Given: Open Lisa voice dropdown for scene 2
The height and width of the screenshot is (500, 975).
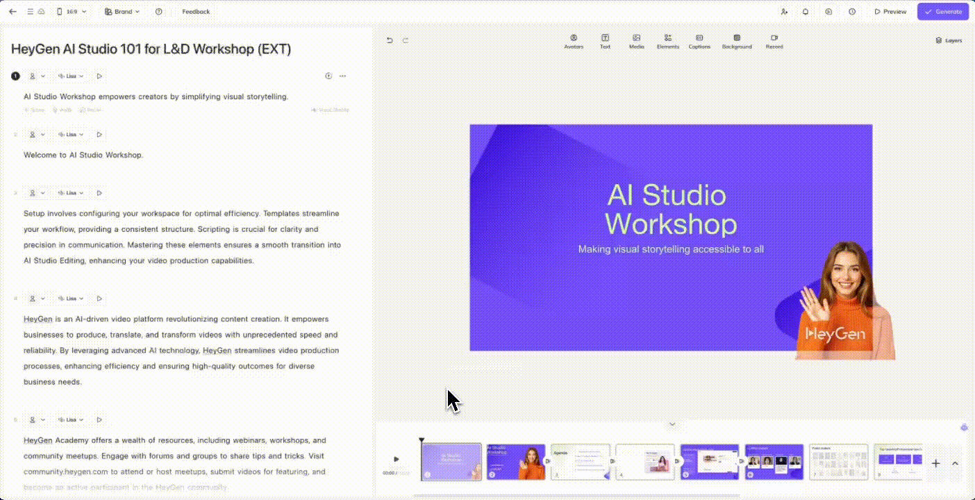Looking at the screenshot, I should click(x=71, y=134).
